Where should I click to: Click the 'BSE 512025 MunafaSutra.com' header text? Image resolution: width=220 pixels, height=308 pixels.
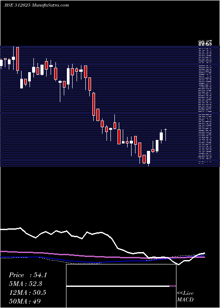37,5
